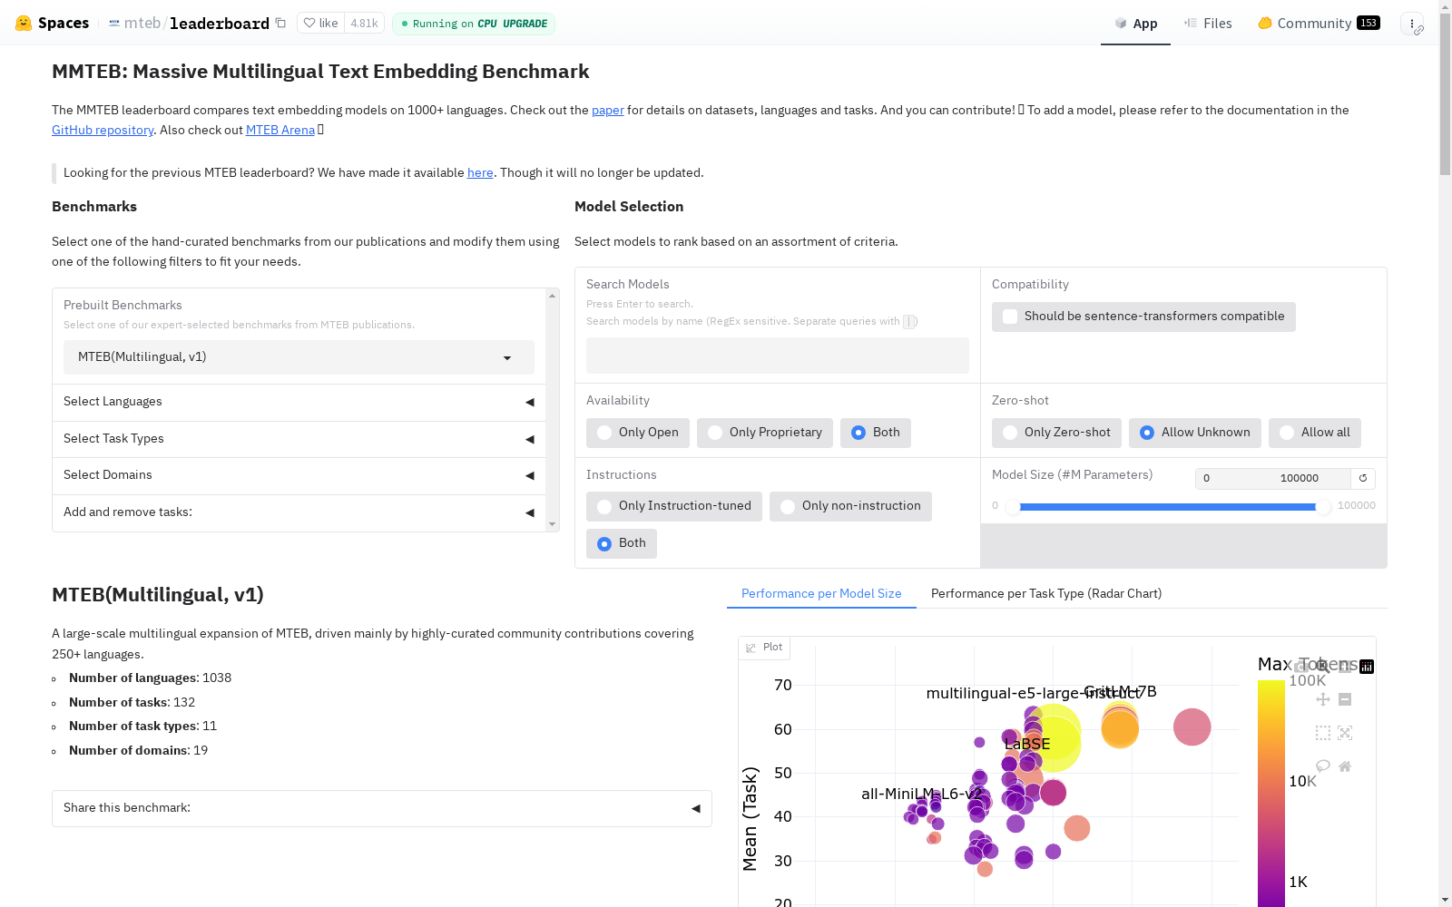Screen dimensions: 1452x907
Task: Click the leaderboard space name link
Action: point(220,24)
